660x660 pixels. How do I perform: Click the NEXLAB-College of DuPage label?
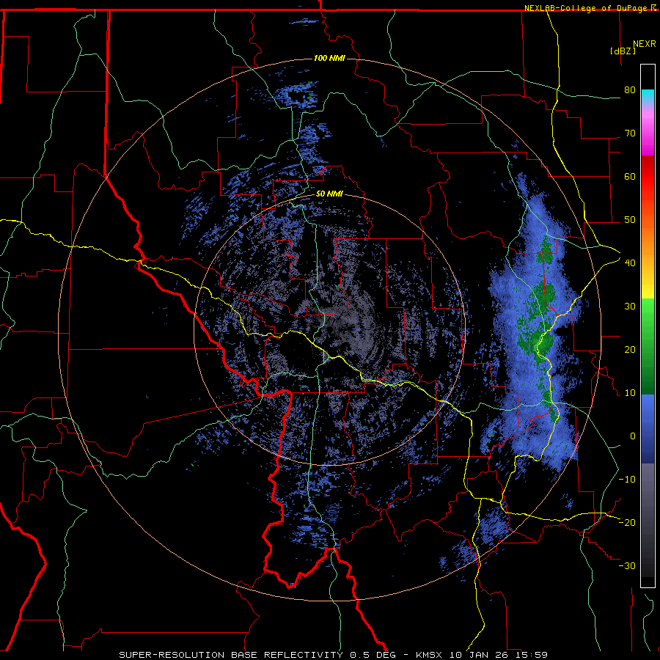587,8
